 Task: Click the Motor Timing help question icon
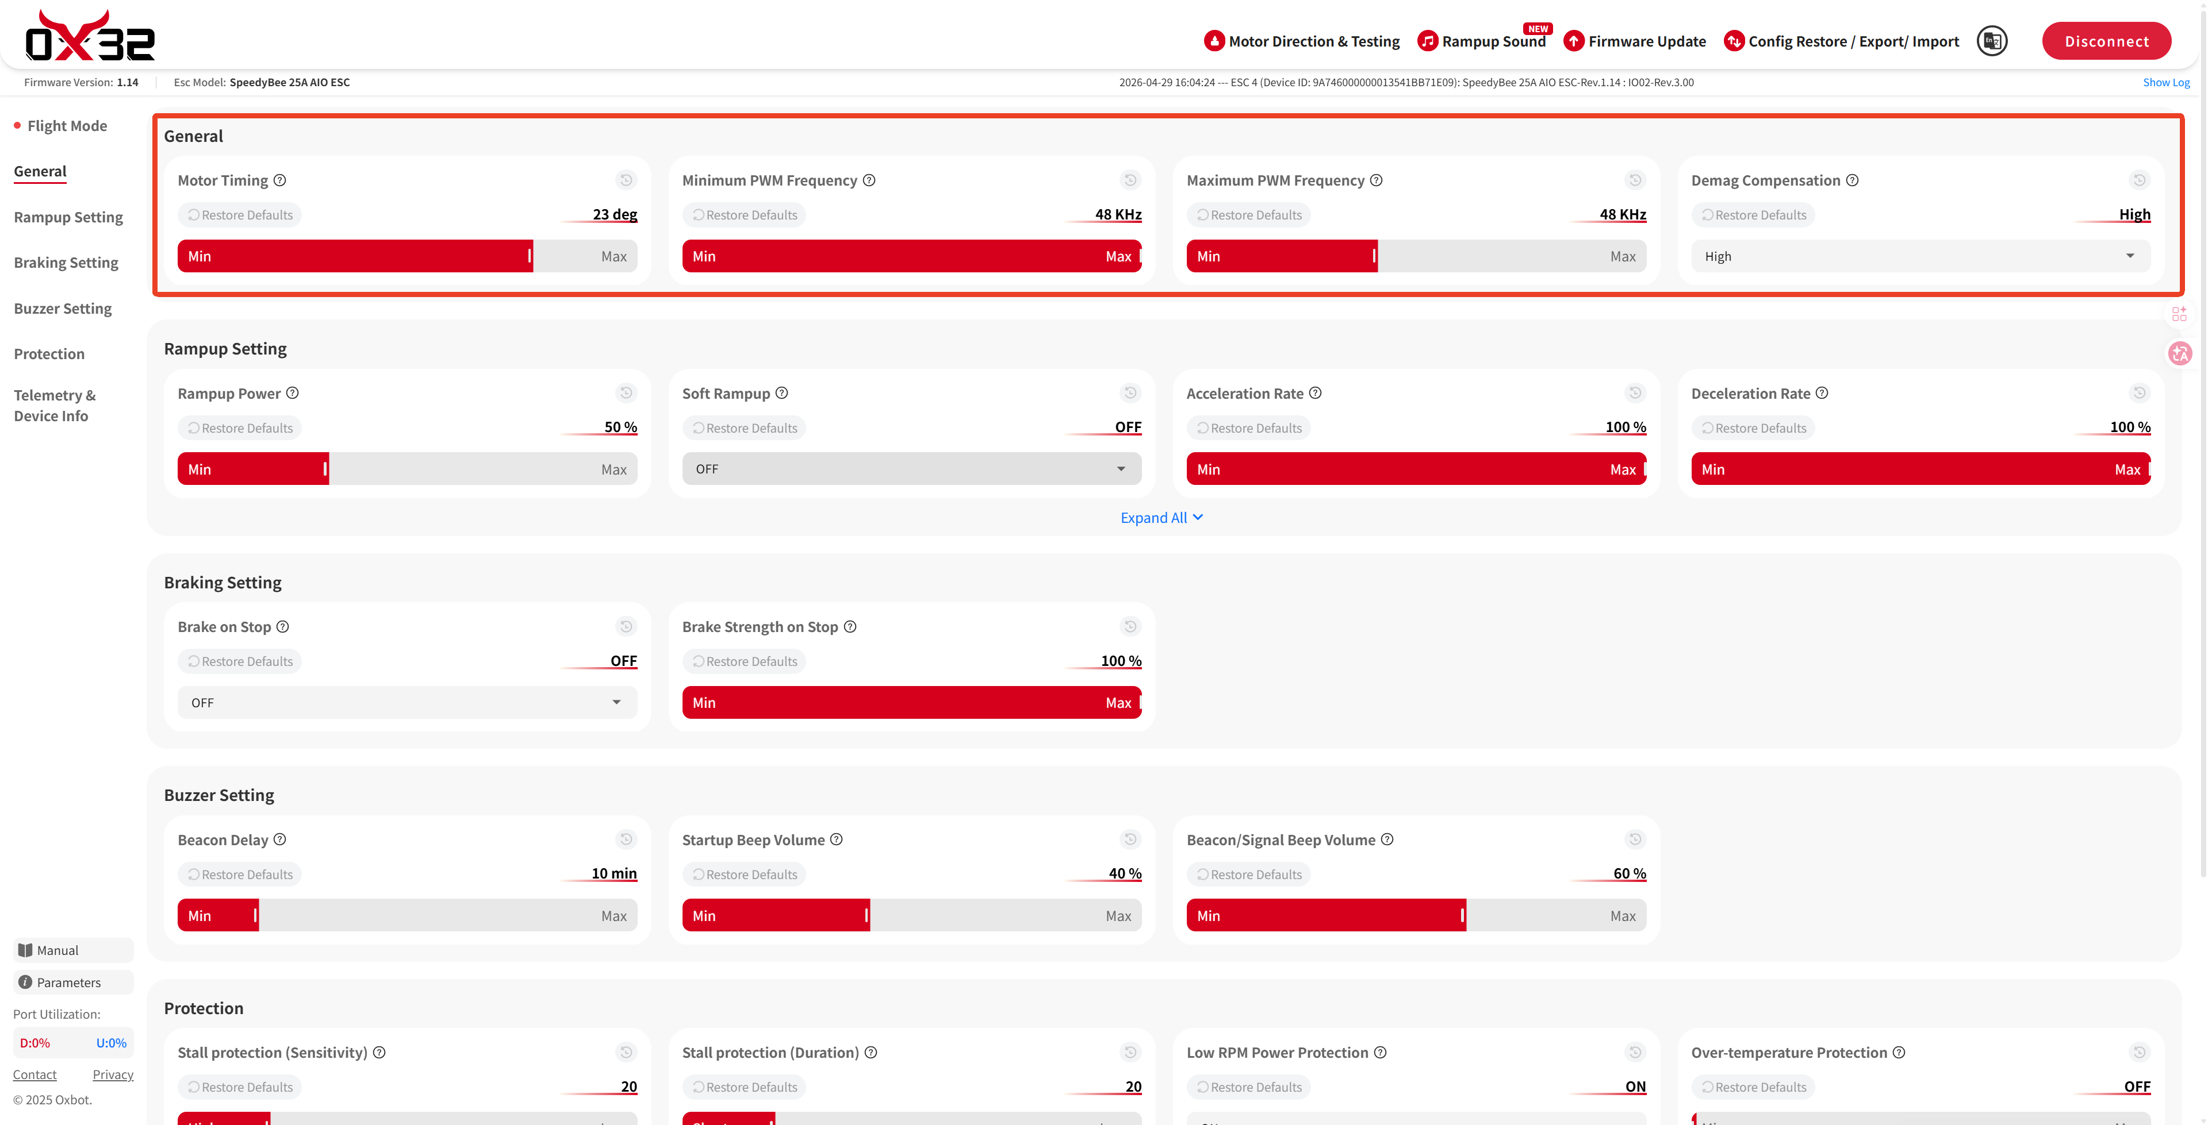pos(279,180)
